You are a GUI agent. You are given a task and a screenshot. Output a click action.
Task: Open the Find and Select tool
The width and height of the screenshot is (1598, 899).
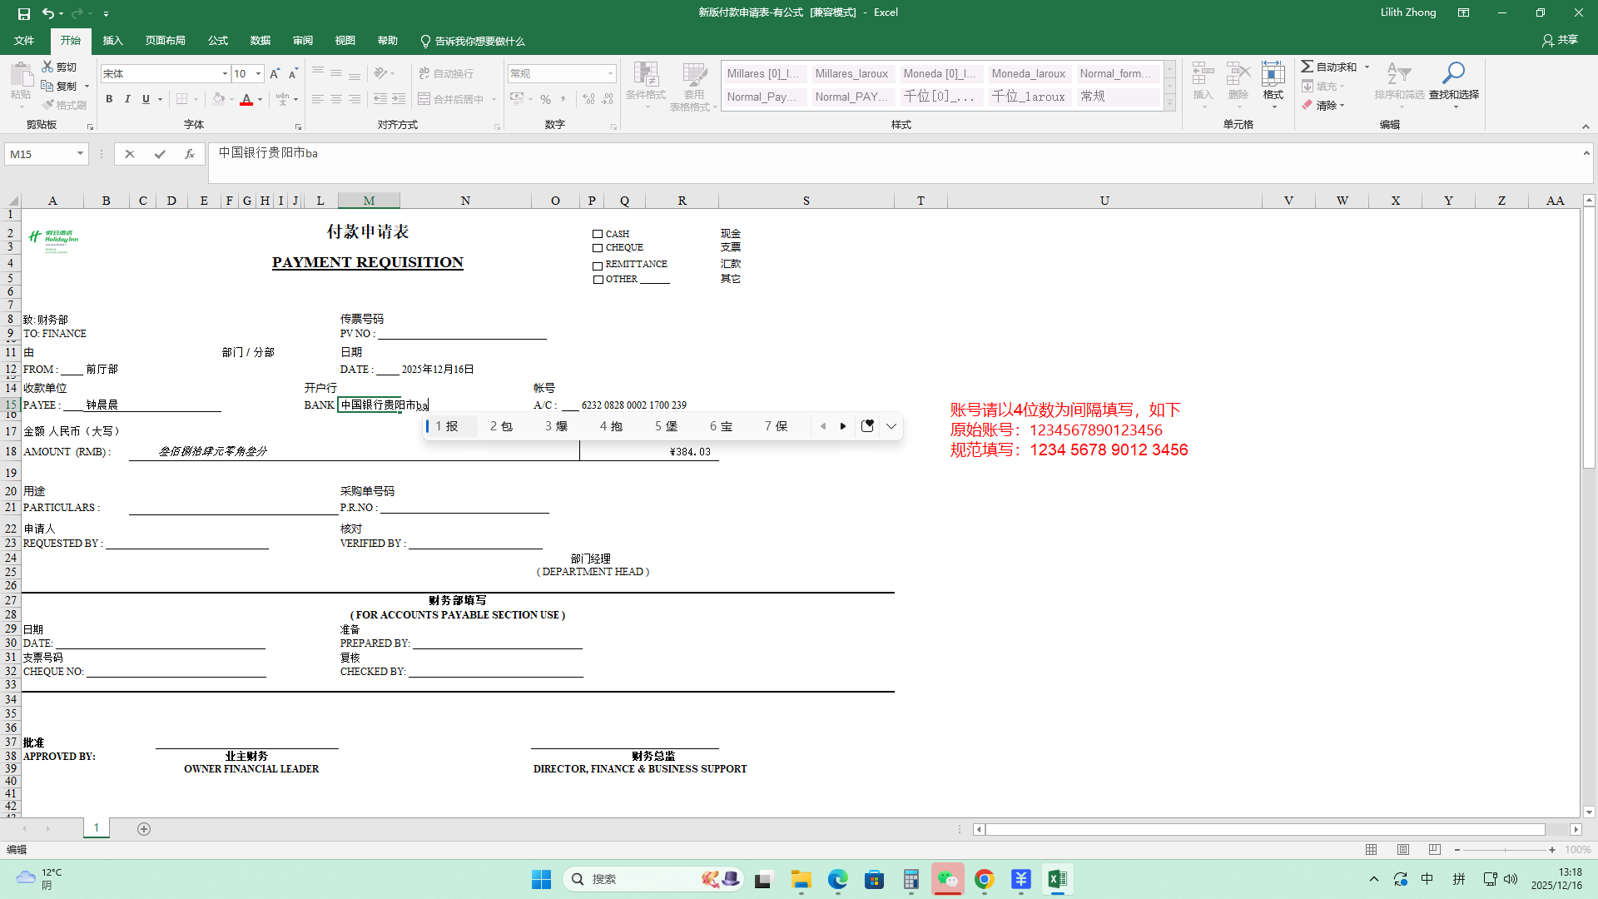coord(1453,83)
